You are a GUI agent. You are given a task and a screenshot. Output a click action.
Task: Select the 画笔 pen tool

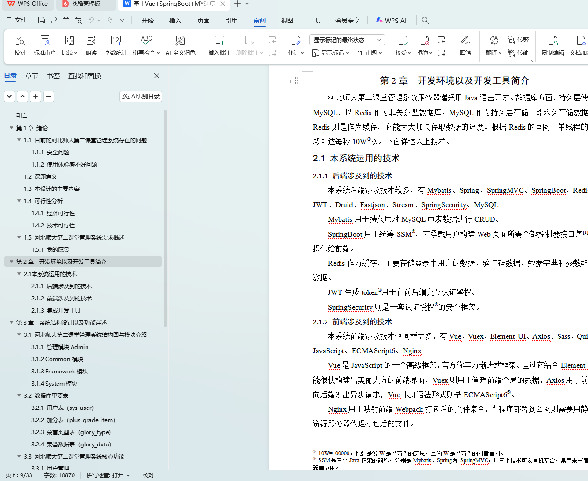point(465,45)
